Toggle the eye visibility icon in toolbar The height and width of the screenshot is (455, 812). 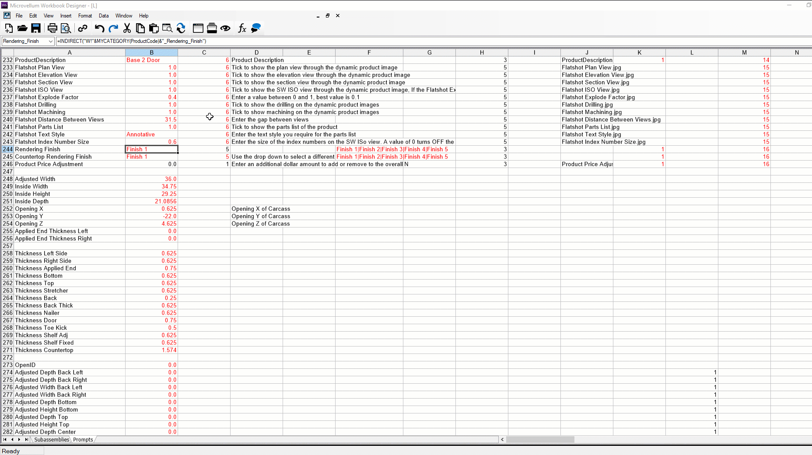pos(225,28)
